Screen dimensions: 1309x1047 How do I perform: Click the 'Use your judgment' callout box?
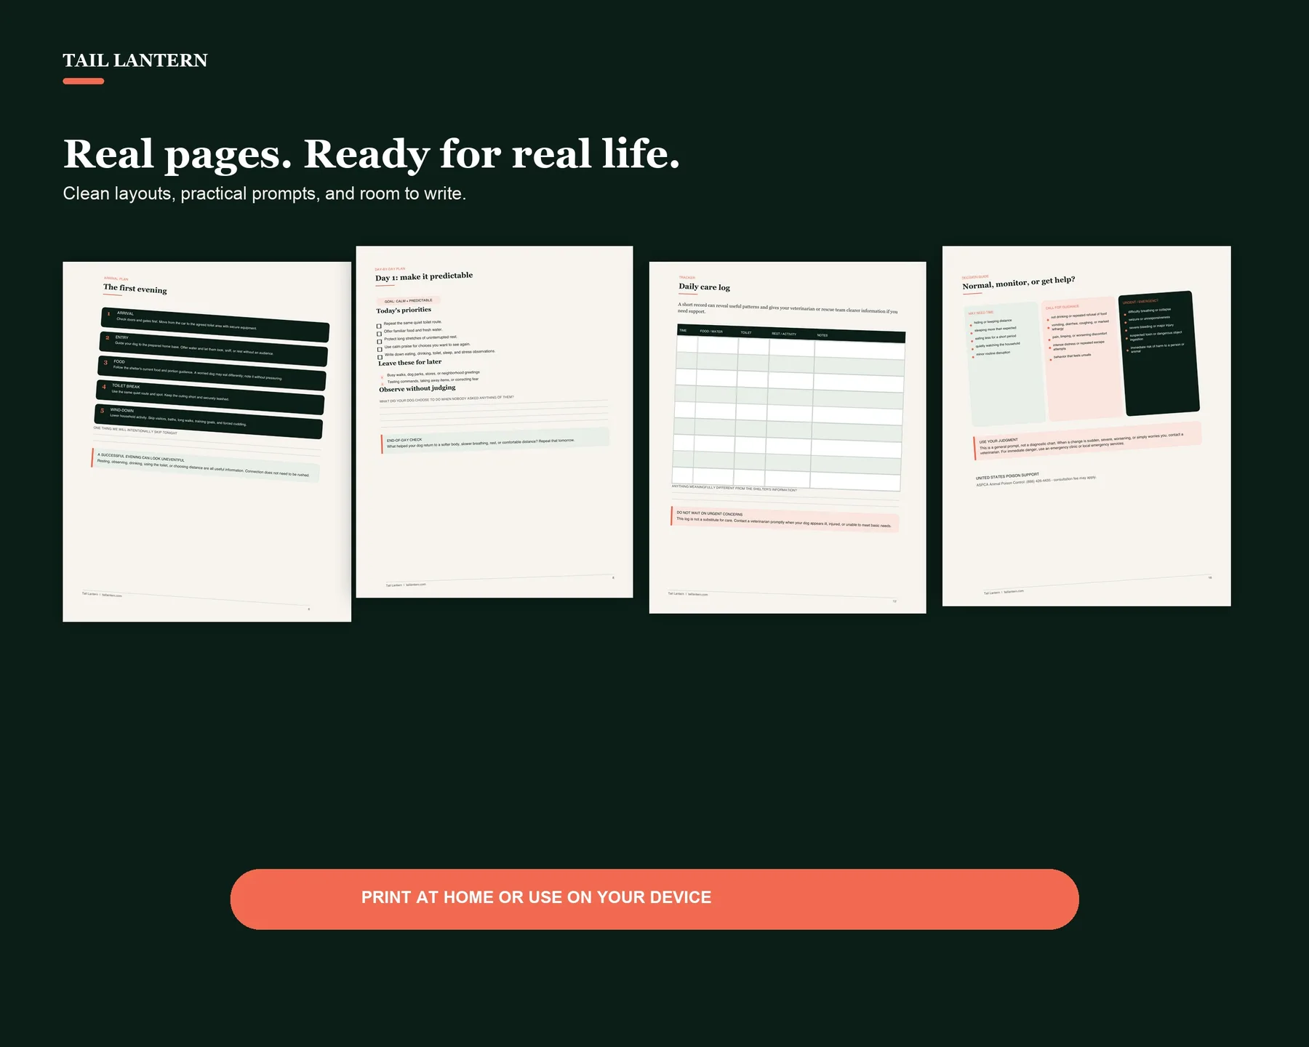1087,441
